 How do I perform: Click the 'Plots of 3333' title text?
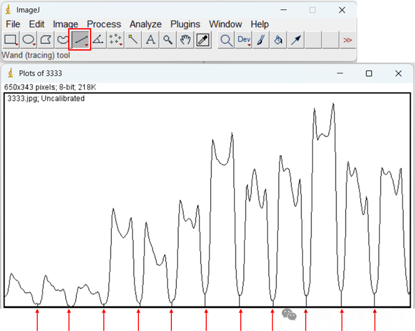coord(40,73)
